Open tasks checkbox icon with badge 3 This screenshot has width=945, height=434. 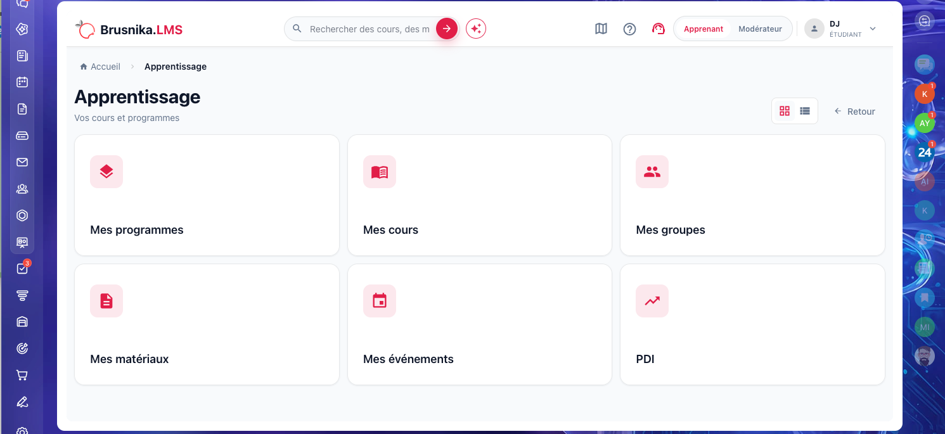click(x=22, y=269)
